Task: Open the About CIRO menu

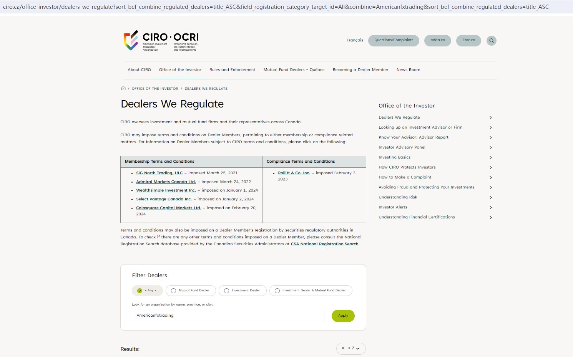Action: [x=140, y=70]
